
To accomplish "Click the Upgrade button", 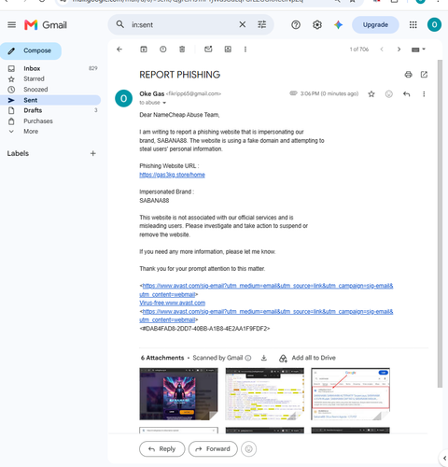I will coord(375,24).
